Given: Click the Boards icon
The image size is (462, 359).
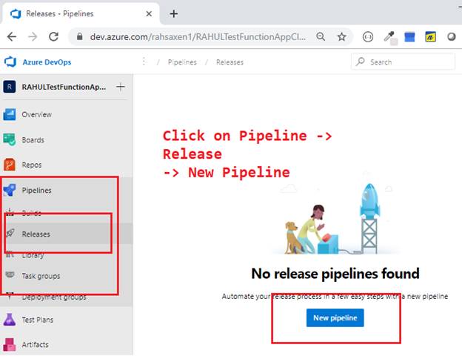Looking at the screenshot, I should click(x=9, y=139).
